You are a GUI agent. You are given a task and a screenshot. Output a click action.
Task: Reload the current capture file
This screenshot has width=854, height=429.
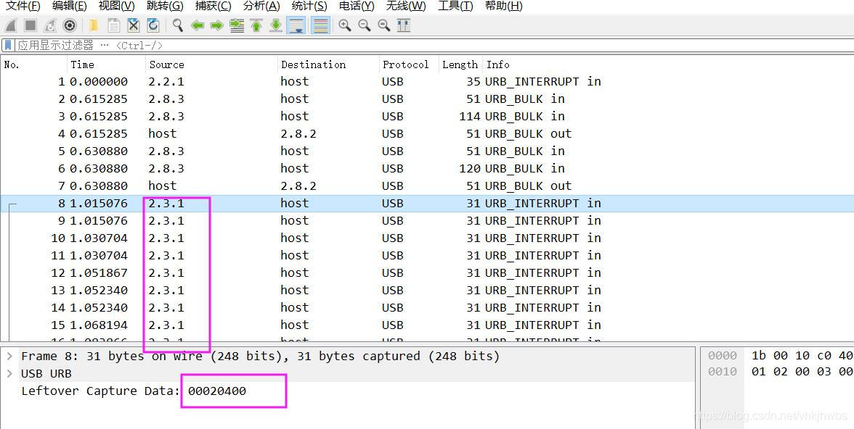[x=153, y=25]
